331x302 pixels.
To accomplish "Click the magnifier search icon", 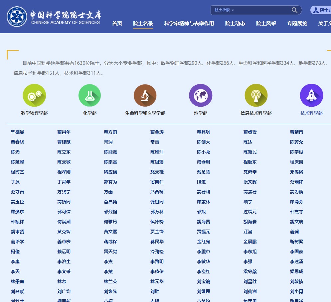I will pyautogui.click(x=294, y=10).
